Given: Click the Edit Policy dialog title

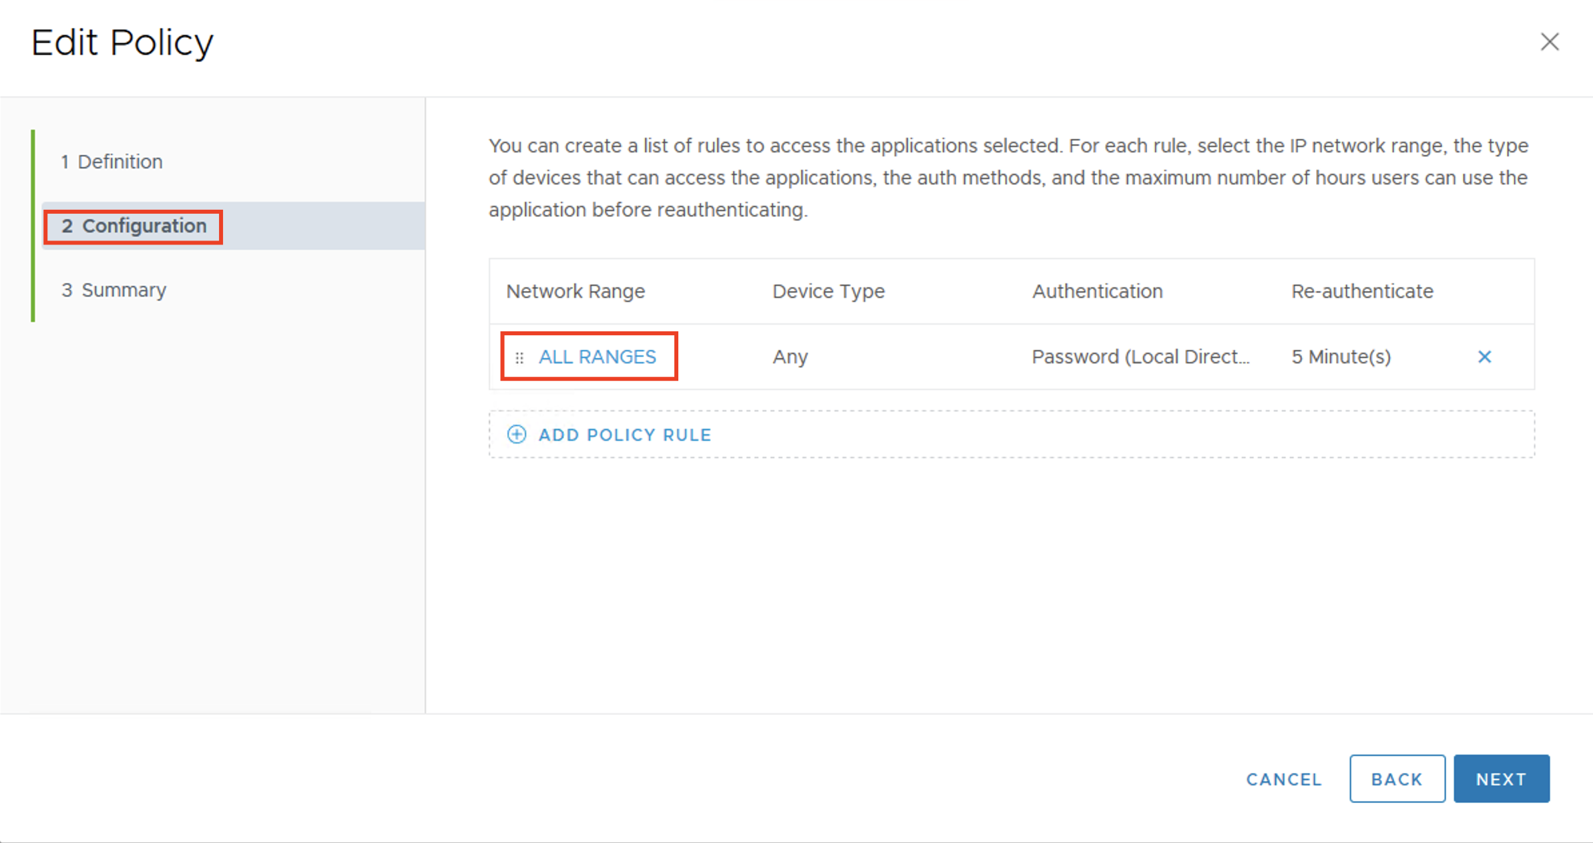Looking at the screenshot, I should (122, 43).
